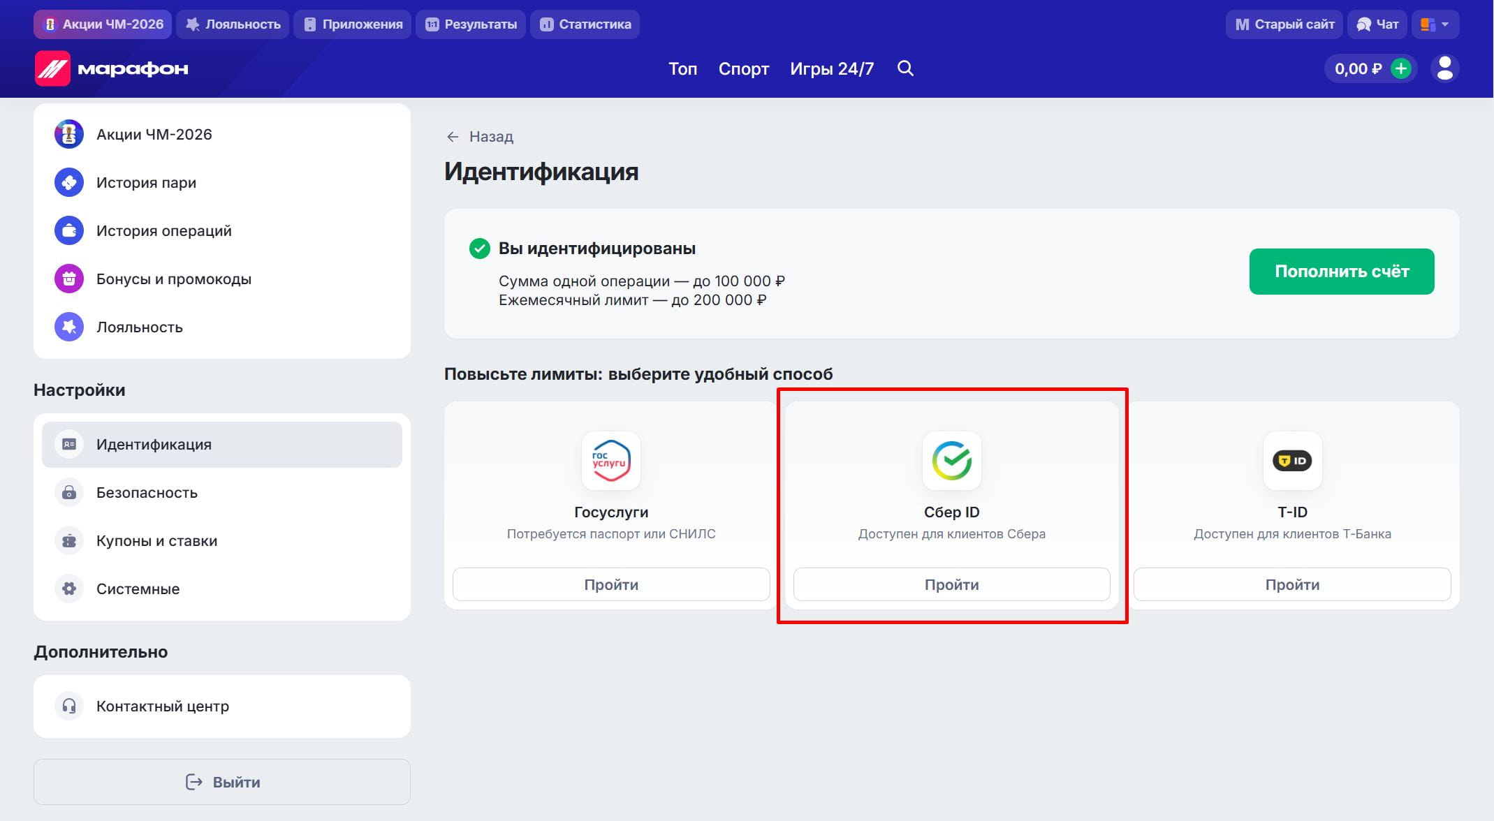
Task: Click the Лояльность star icon in sidebar
Action: pyautogui.click(x=69, y=327)
